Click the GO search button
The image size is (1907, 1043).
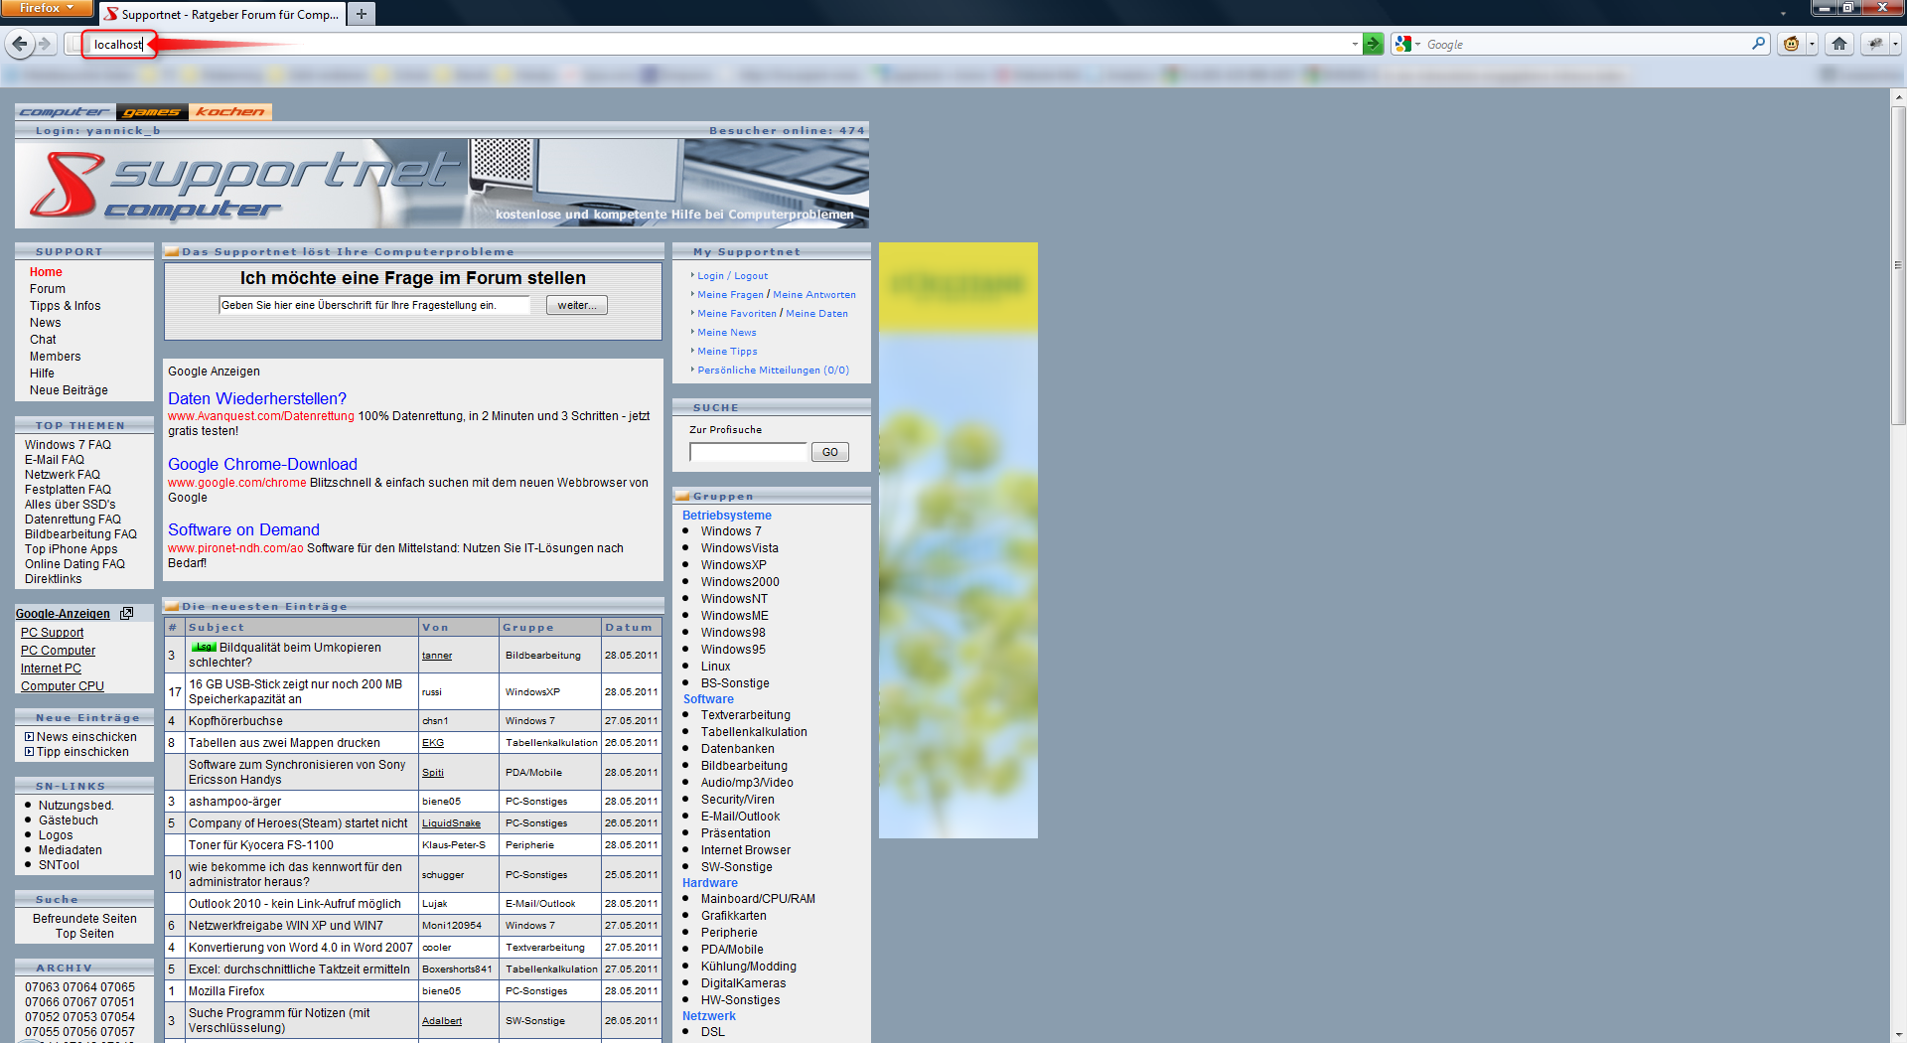tap(830, 452)
